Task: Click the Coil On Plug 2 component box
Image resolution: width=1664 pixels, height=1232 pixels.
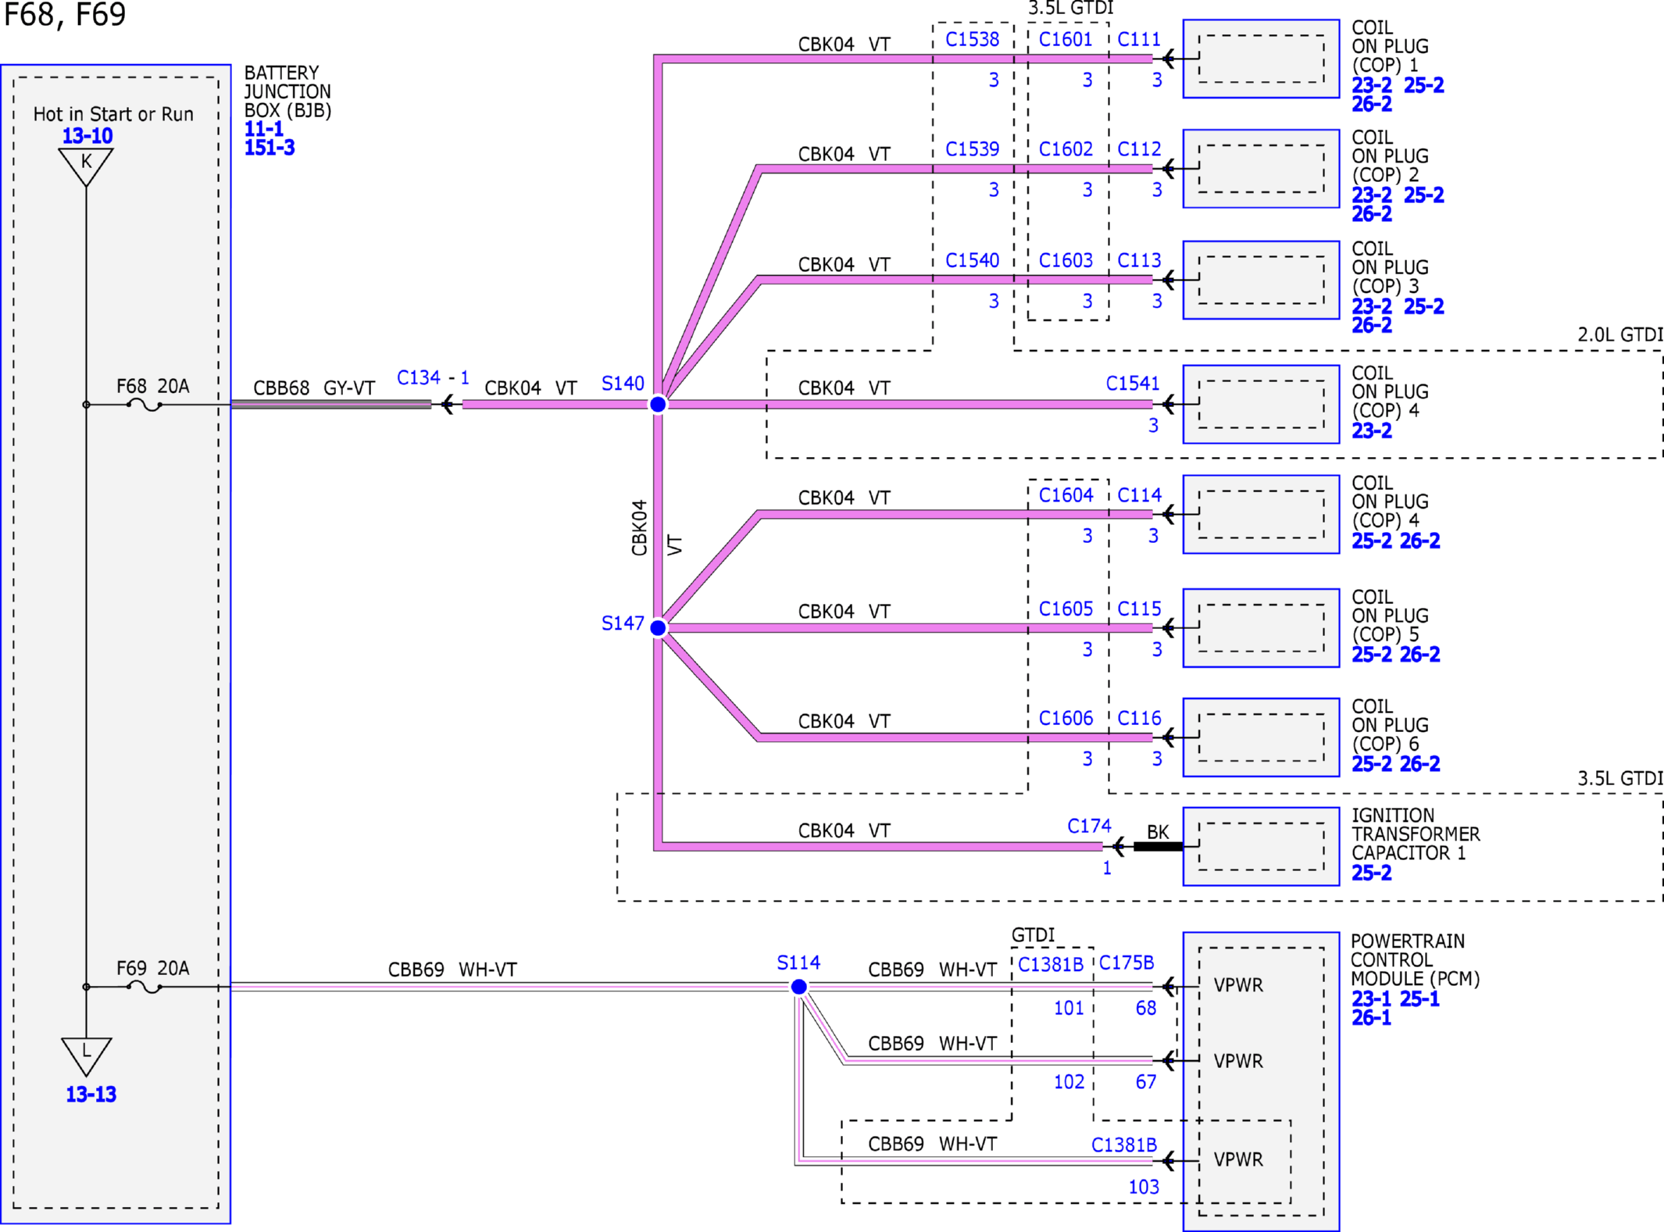Action: 1261,169
